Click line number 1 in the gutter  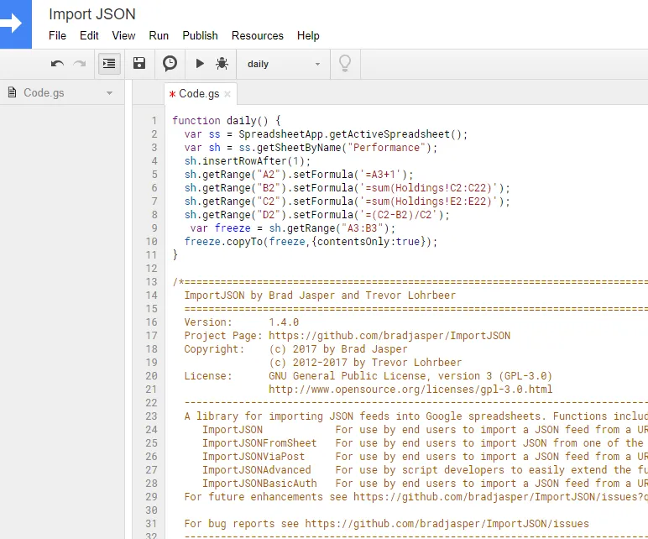(154, 121)
